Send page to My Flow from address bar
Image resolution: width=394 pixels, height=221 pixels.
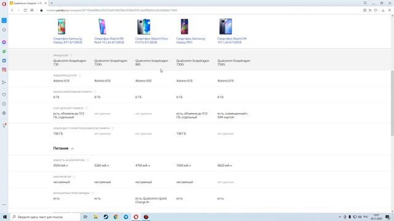point(370,10)
